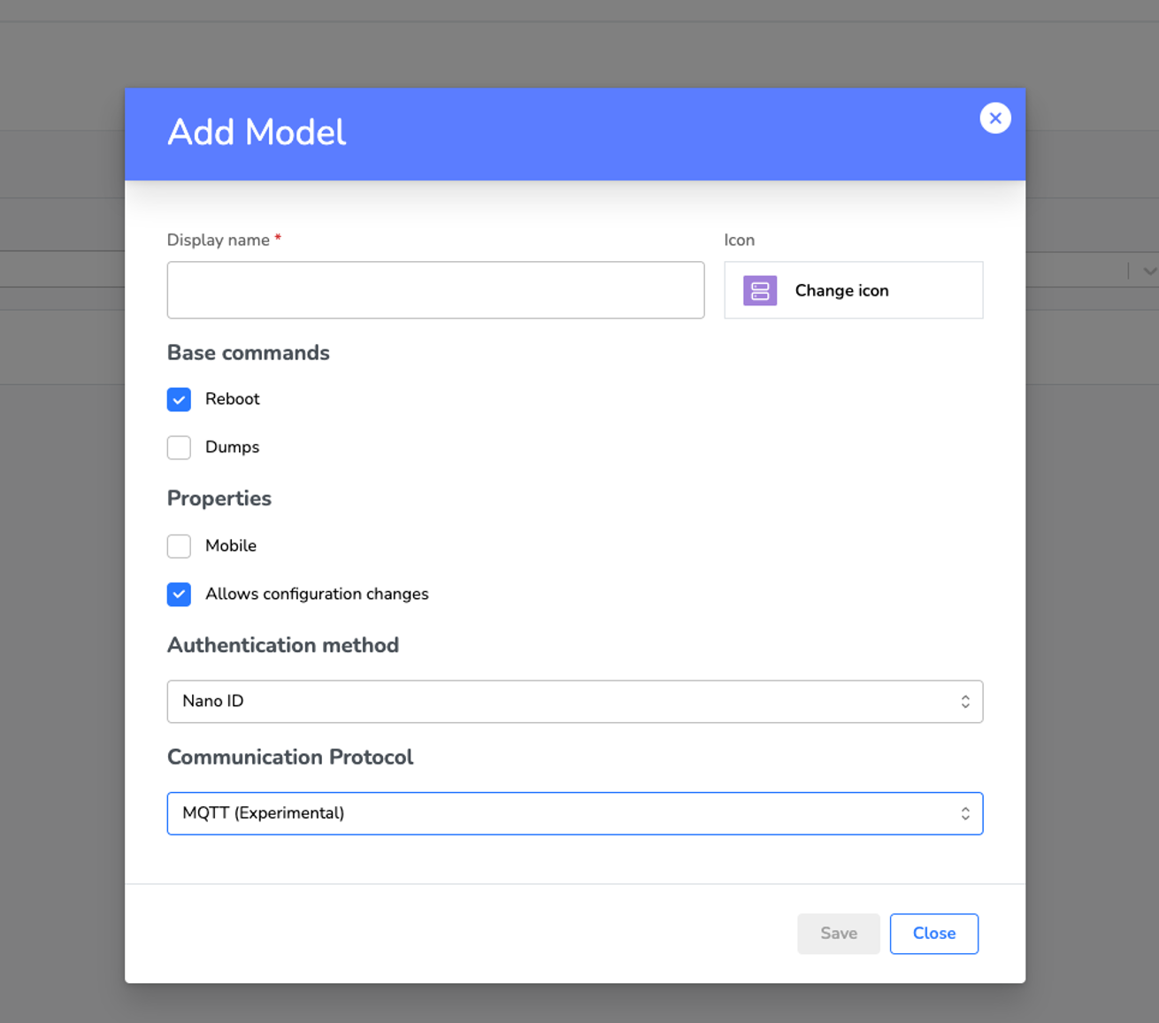1159x1023 pixels.
Task: Open the Authentication method Nano ID dropdown
Action: (575, 702)
